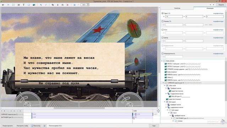This screenshot has height=128, width=227.
Task: Select the add text (T) tool
Action: pos(24,5)
